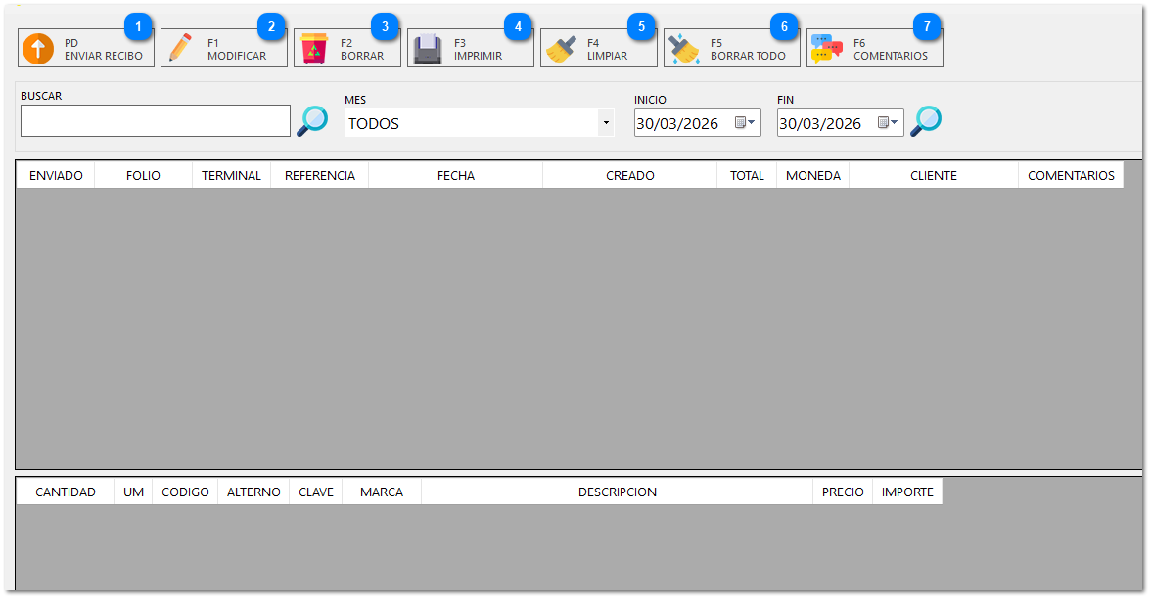The width and height of the screenshot is (1151, 599).
Task: Sort by the MONEDA column header
Action: 813,175
